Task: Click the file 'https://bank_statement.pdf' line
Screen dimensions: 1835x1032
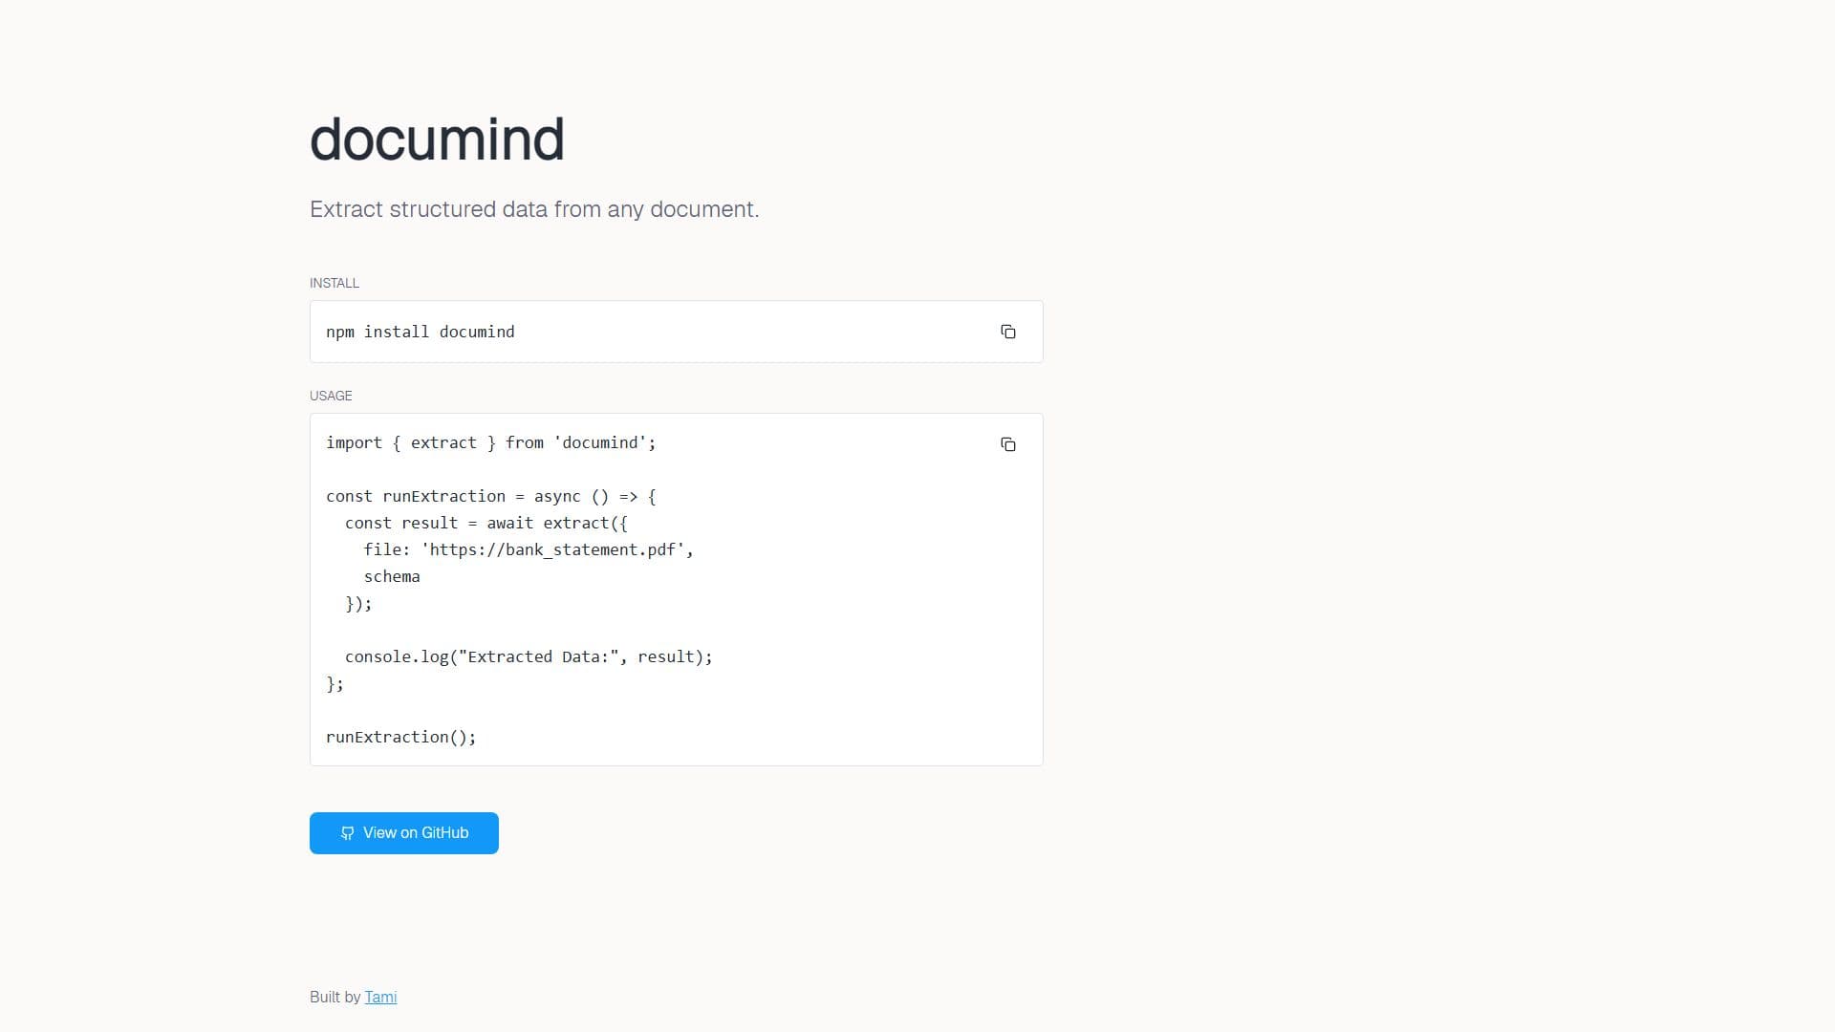Action: click(x=529, y=549)
